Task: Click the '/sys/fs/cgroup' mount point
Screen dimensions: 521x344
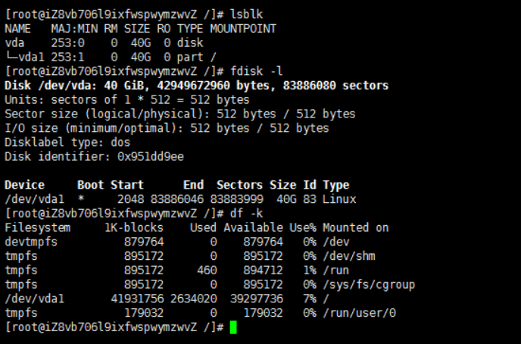Action: [369, 284]
